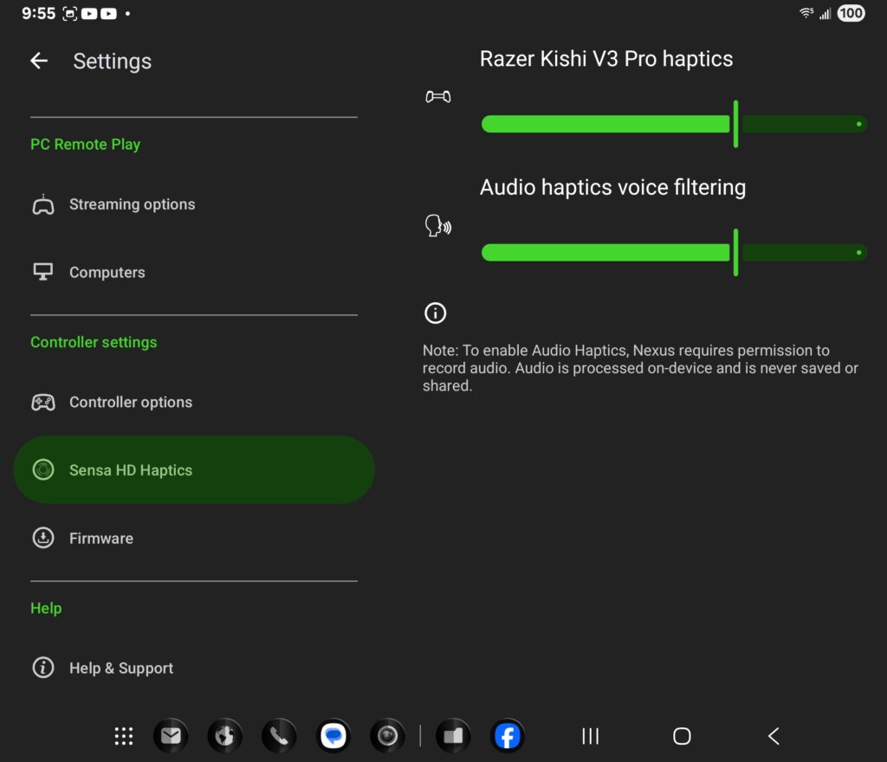
Task: Click the 9:55 clock in status bar
Action: (x=38, y=13)
